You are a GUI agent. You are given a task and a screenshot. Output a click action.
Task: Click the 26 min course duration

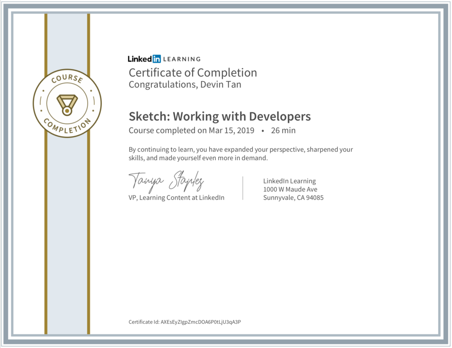click(283, 130)
